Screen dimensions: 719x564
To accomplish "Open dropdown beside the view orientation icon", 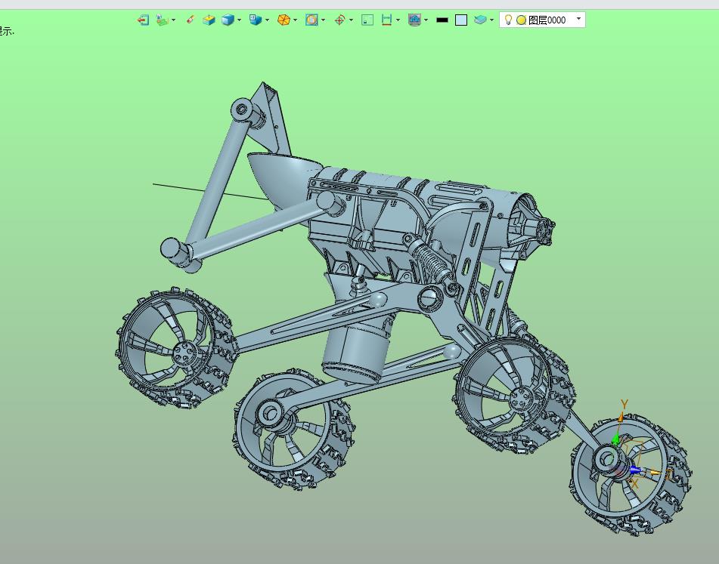I will point(268,20).
